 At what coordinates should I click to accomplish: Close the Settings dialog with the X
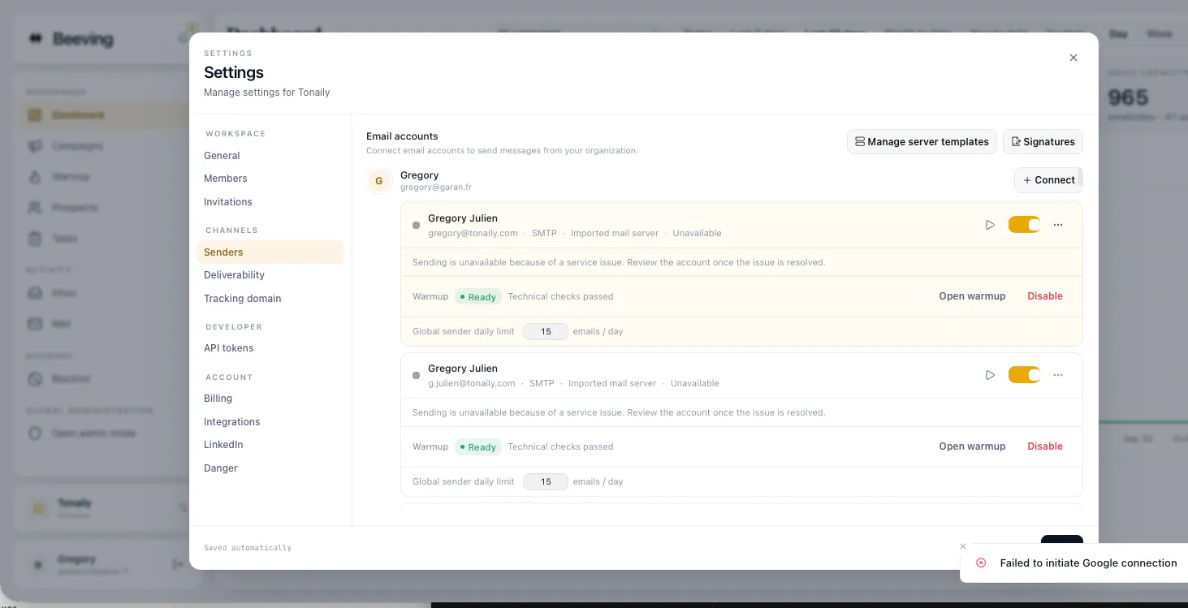[1073, 58]
